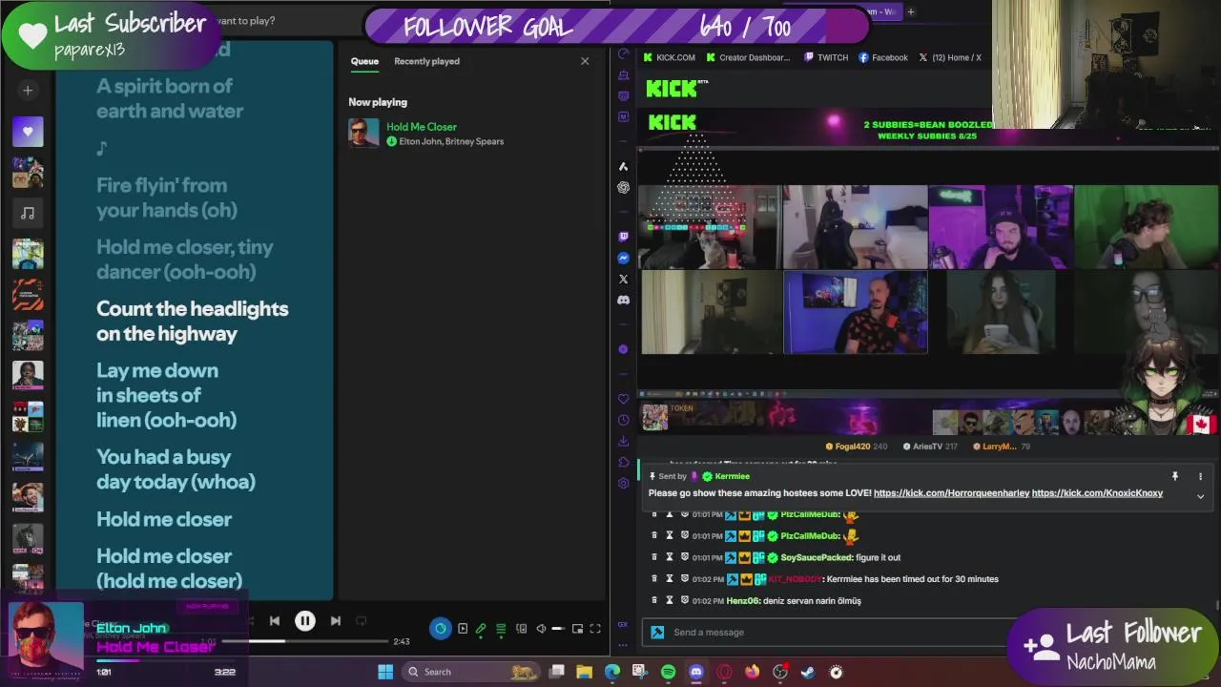Close the Spotify queue panel
Viewport: 1221px width, 687px height.
point(585,61)
